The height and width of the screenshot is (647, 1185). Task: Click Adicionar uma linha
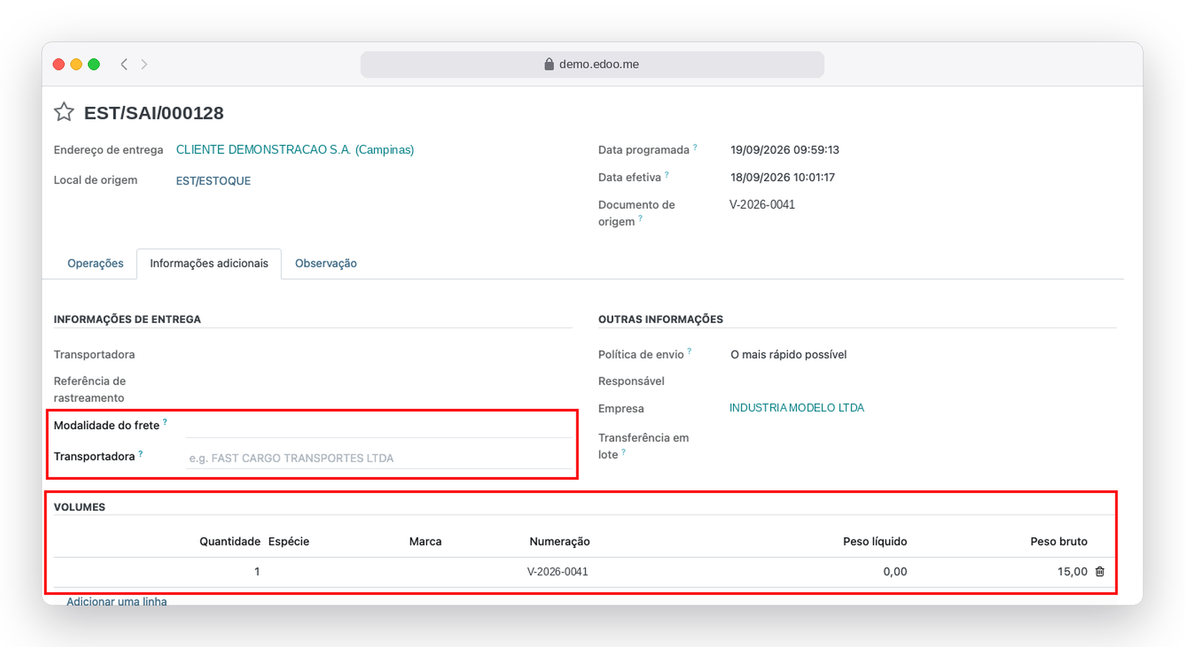tap(117, 601)
